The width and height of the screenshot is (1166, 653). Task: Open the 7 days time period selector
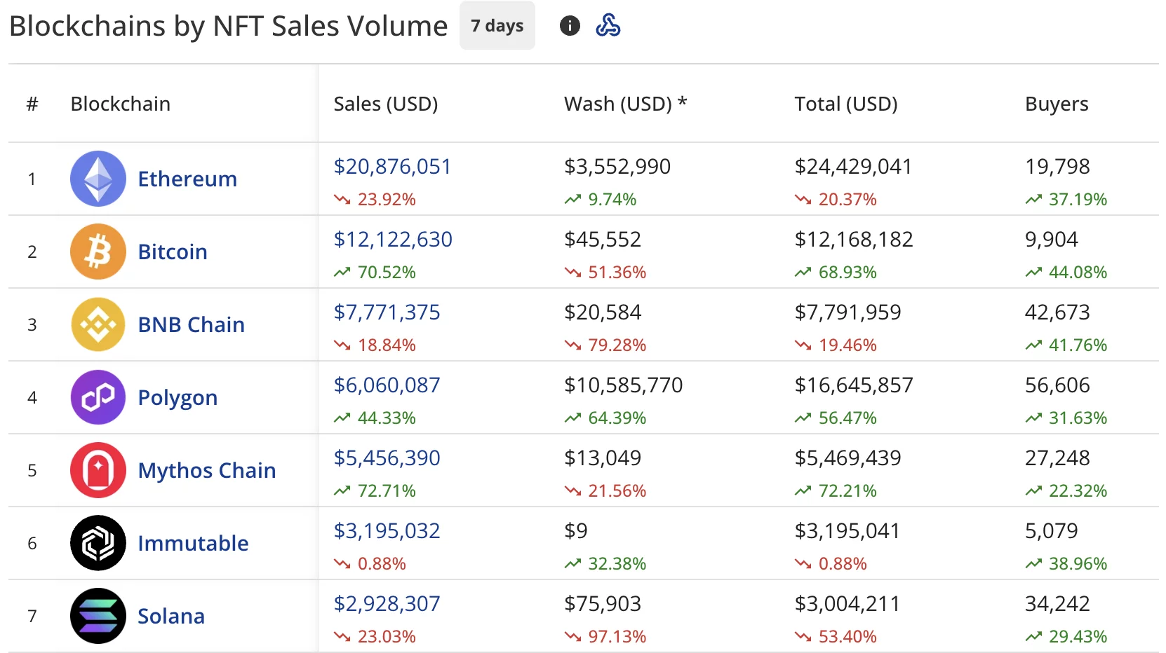pyautogui.click(x=497, y=25)
